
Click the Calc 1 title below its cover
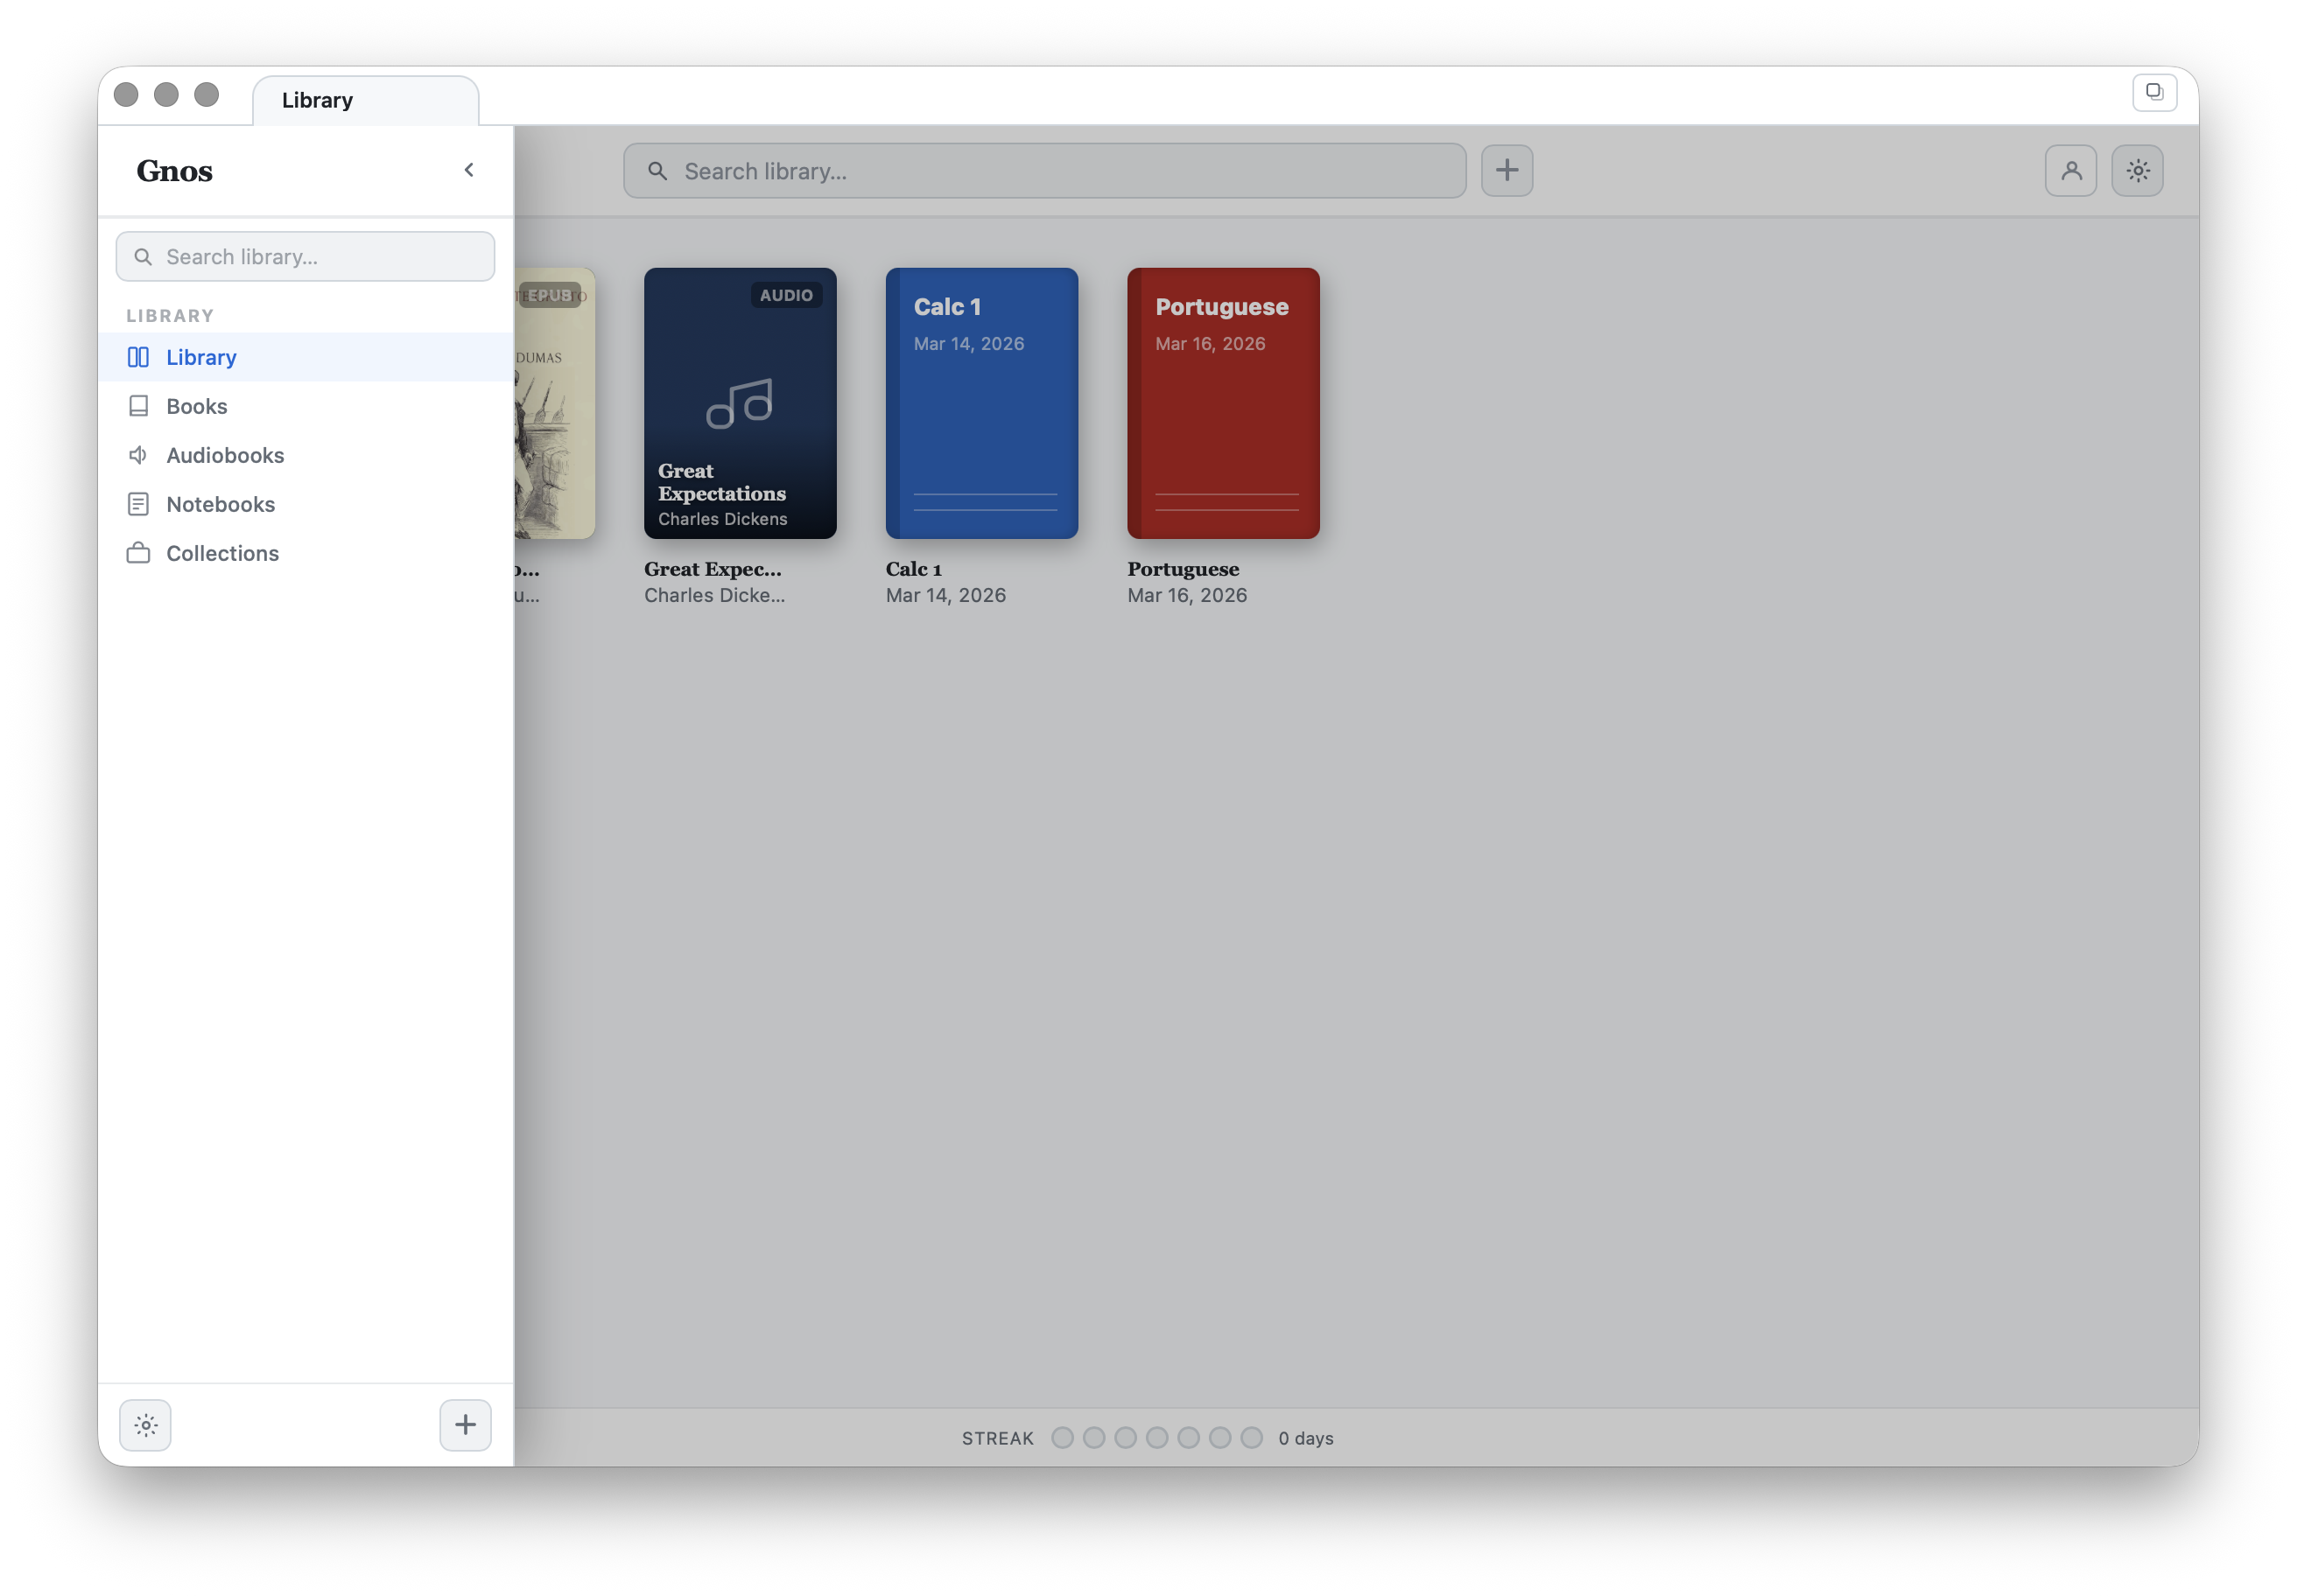[913, 569]
